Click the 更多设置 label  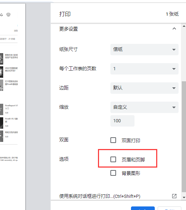(x=69, y=29)
